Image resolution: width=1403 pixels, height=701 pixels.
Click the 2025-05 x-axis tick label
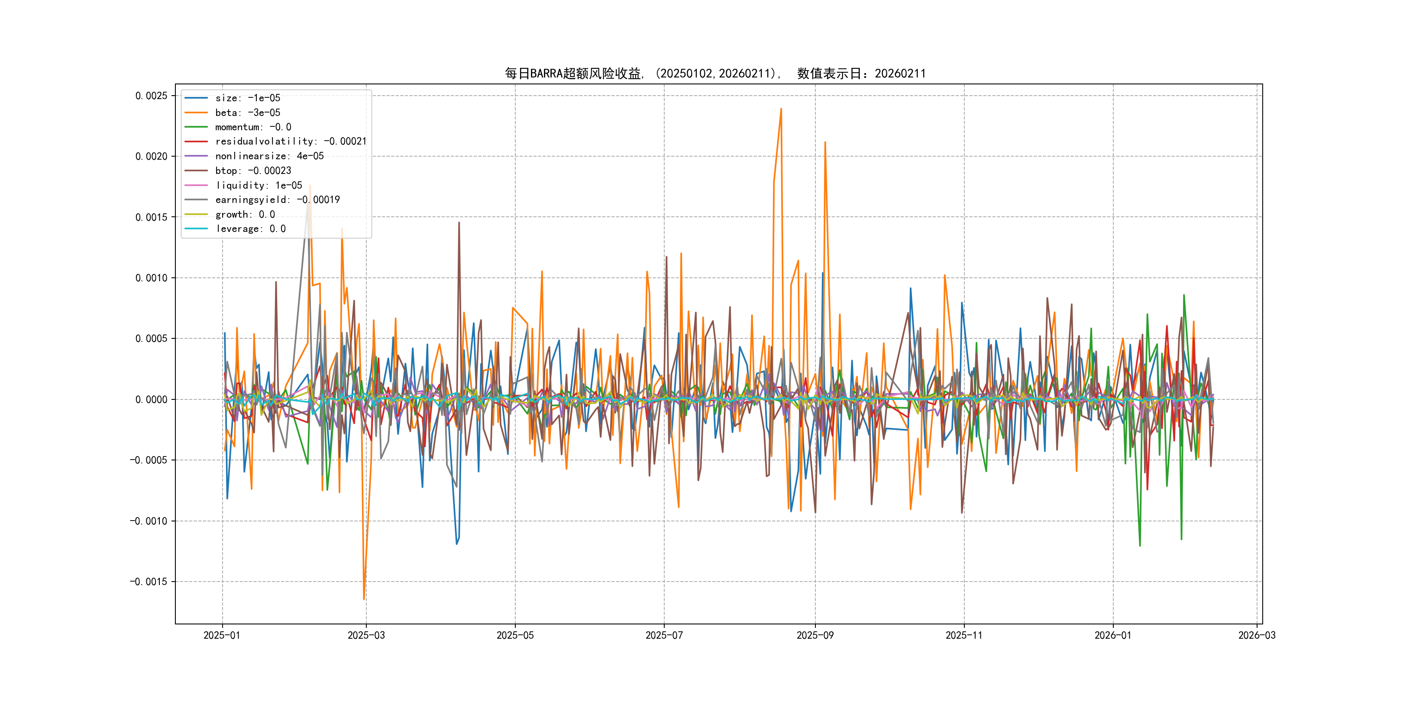(515, 636)
